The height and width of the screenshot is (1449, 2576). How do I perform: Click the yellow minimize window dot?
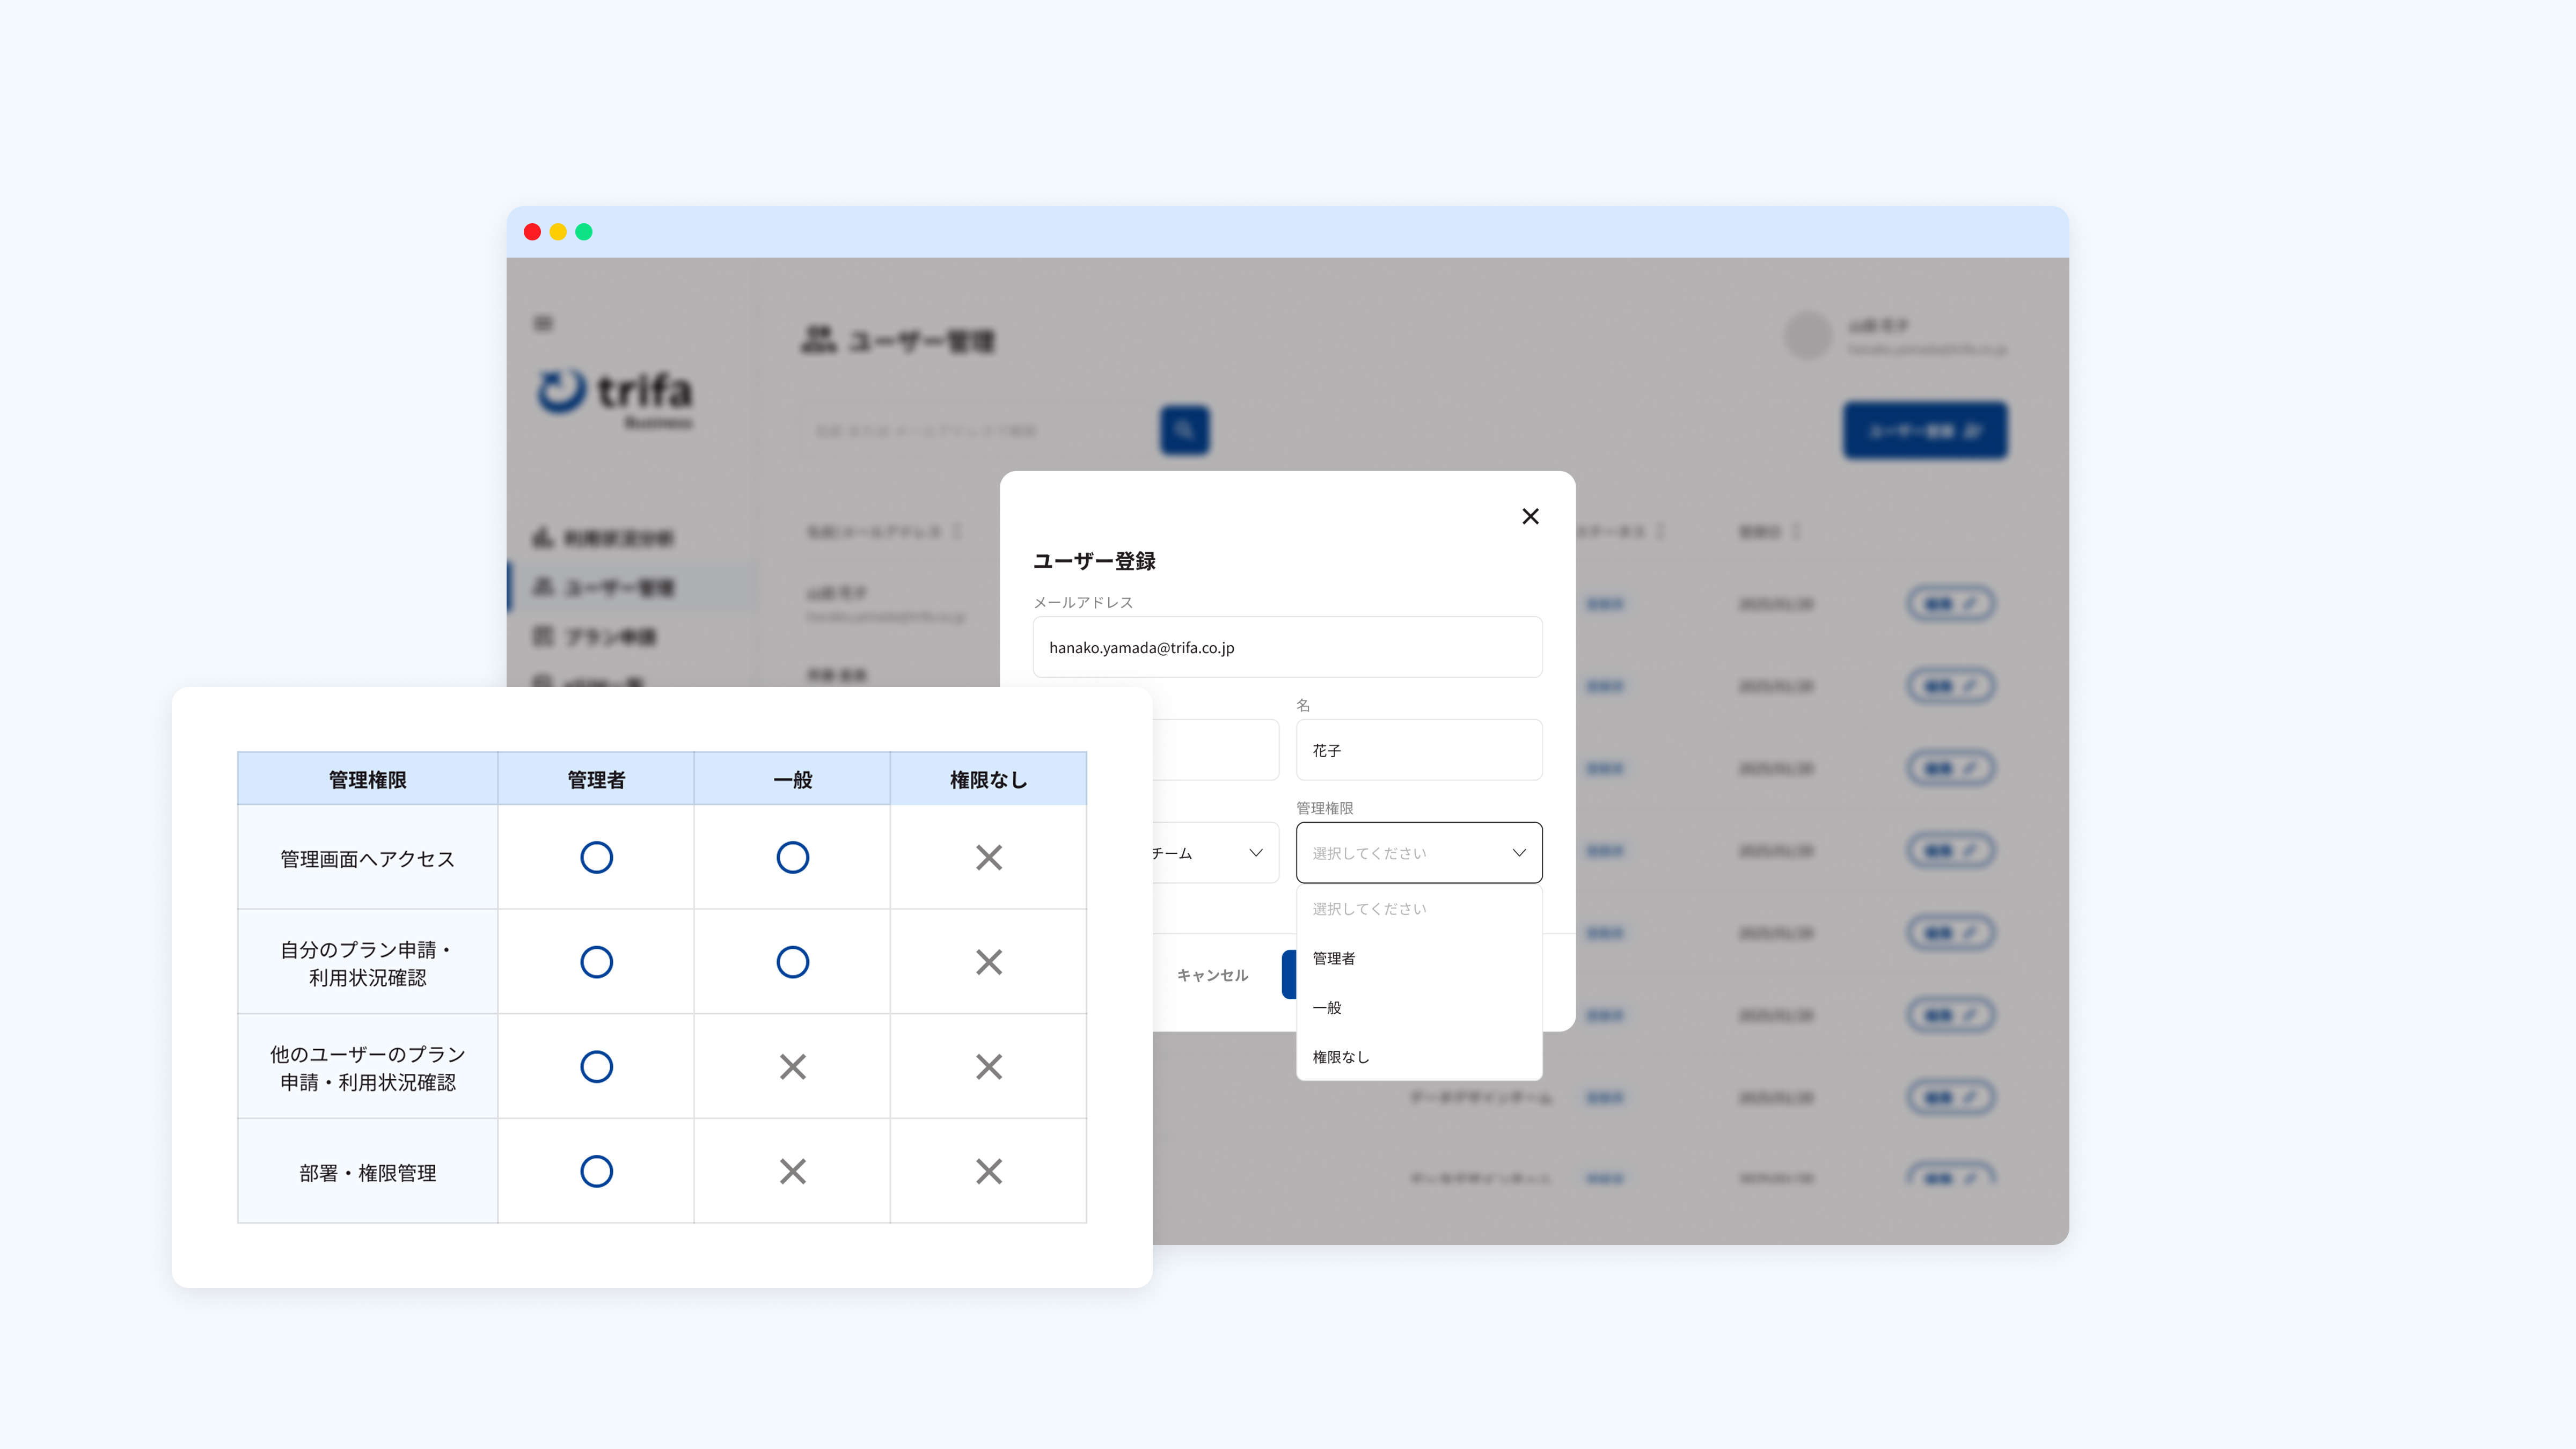(x=558, y=232)
